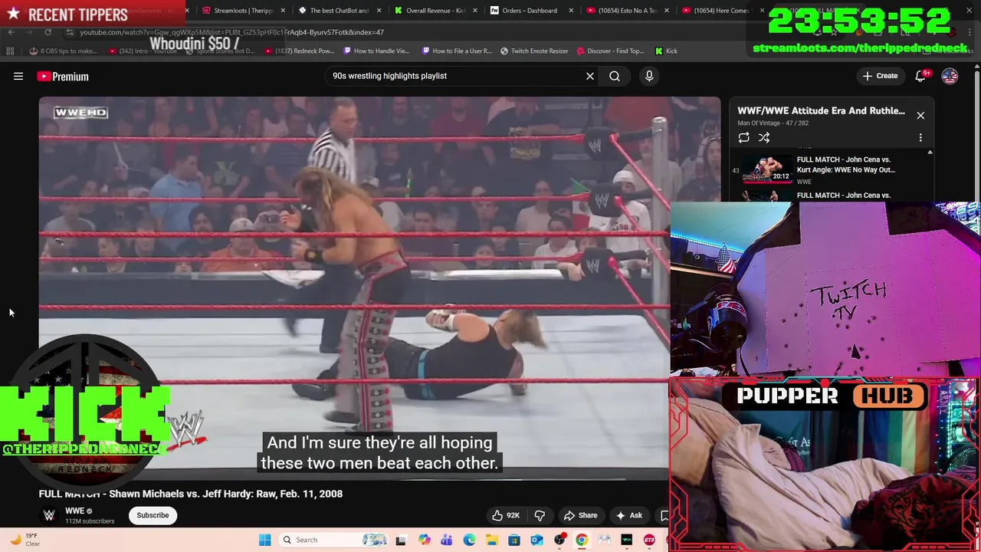The width and height of the screenshot is (981, 552).
Task: Start voice search with the microphone
Action: pos(649,76)
